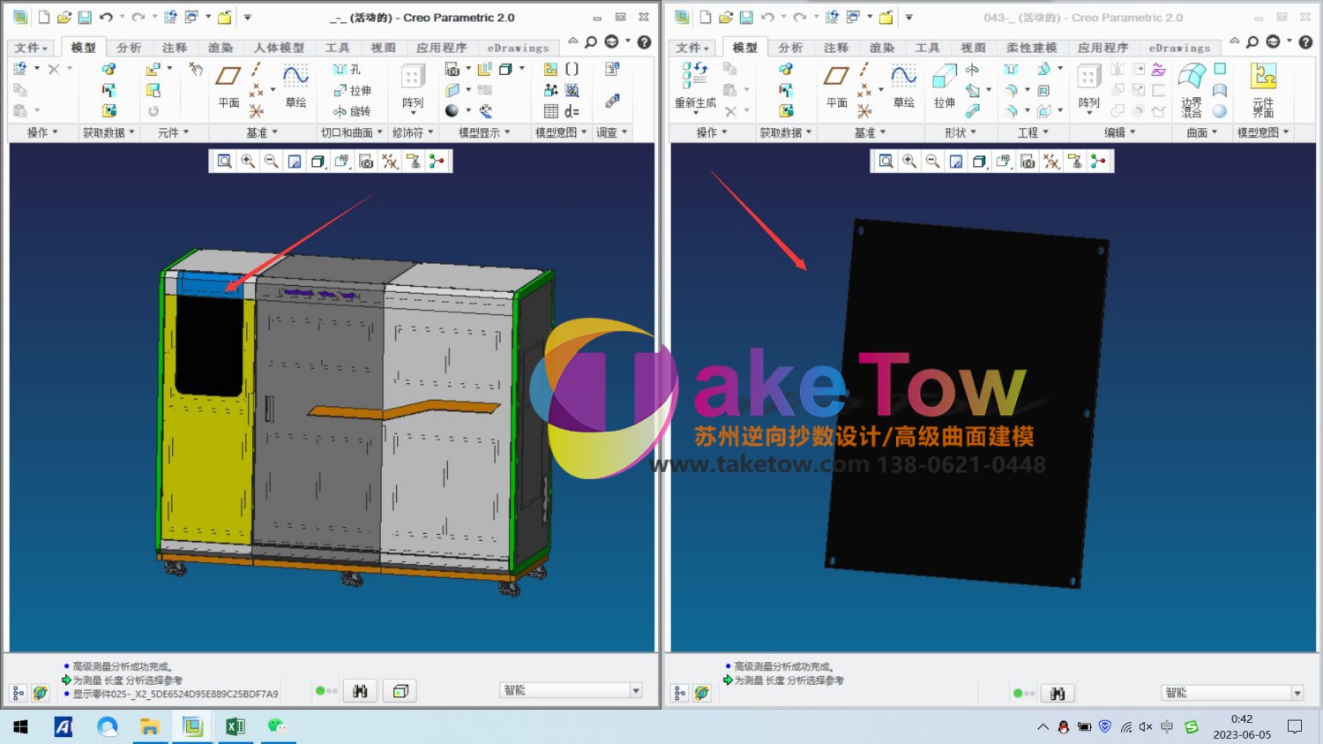The height and width of the screenshot is (744, 1323).
Task: Click Zoom Out in the left viewport toolbar
Action: pyautogui.click(x=272, y=162)
